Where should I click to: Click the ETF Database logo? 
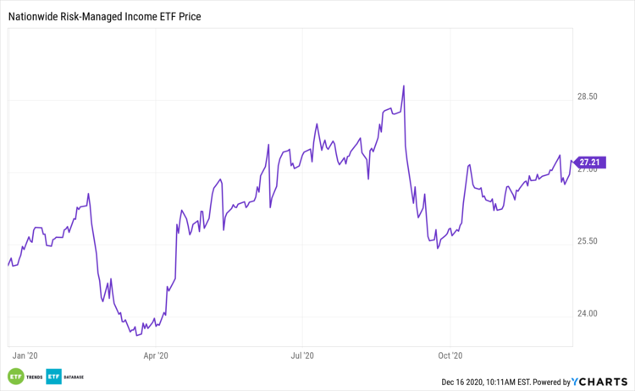pos(52,376)
